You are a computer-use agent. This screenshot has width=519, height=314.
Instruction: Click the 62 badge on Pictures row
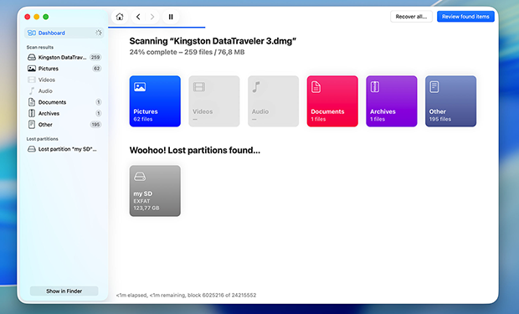[96, 69]
